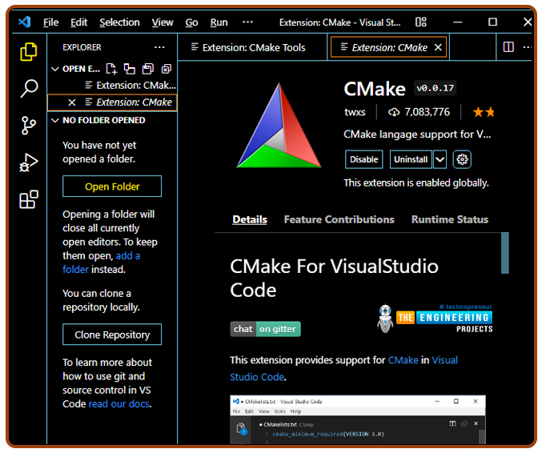This screenshot has width=542, height=453.
Task: Click the chat on gitter badge
Action: pos(266,329)
